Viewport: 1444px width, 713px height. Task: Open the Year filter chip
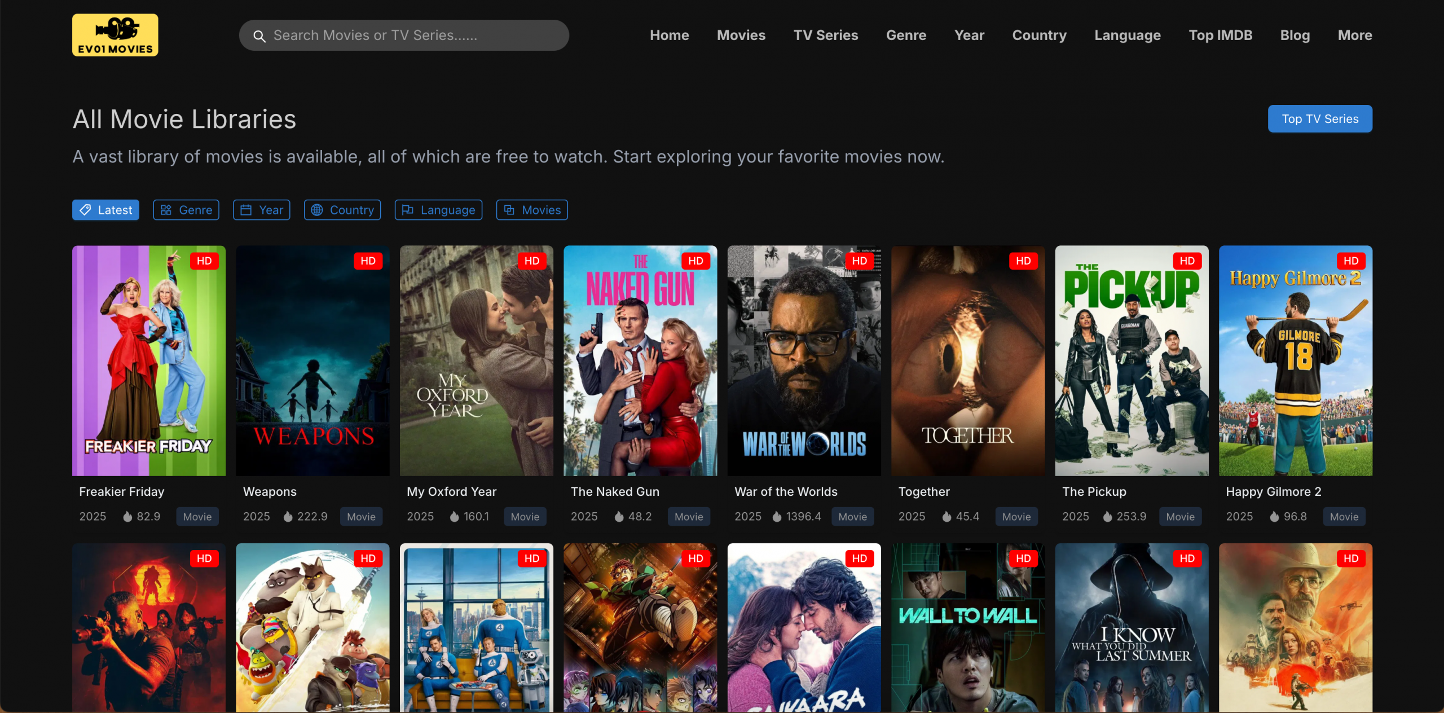pyautogui.click(x=262, y=210)
